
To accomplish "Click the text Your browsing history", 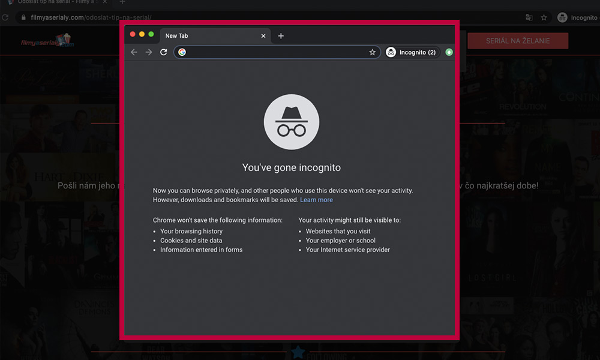I will coord(191,231).
